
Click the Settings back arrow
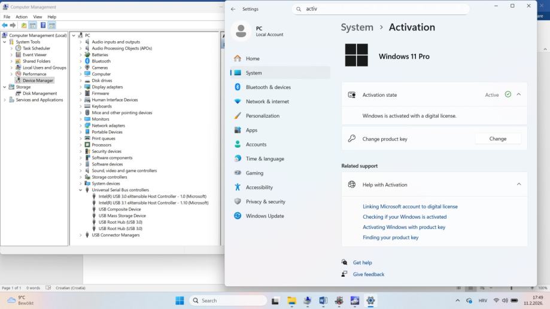click(x=233, y=9)
